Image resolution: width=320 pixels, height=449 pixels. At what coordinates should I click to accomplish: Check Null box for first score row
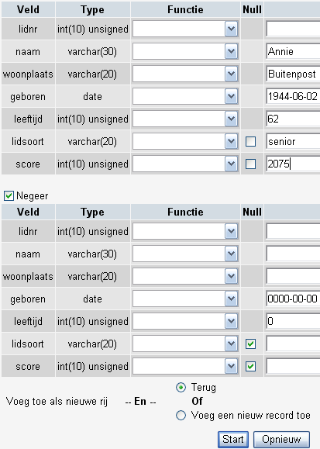coord(251,164)
